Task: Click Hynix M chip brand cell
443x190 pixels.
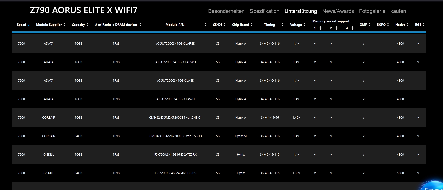Action: tap(241, 136)
